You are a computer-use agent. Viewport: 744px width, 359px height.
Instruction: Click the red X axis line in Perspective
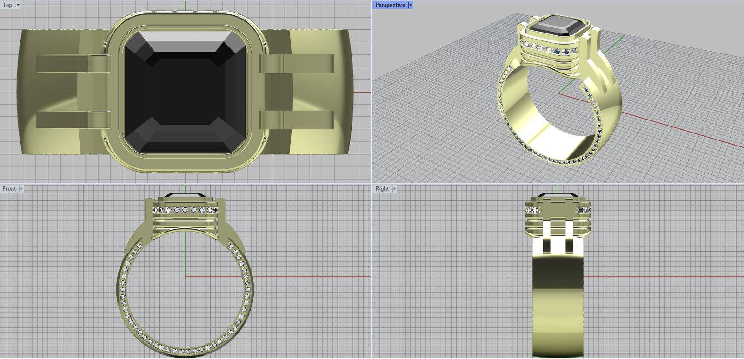(674, 128)
